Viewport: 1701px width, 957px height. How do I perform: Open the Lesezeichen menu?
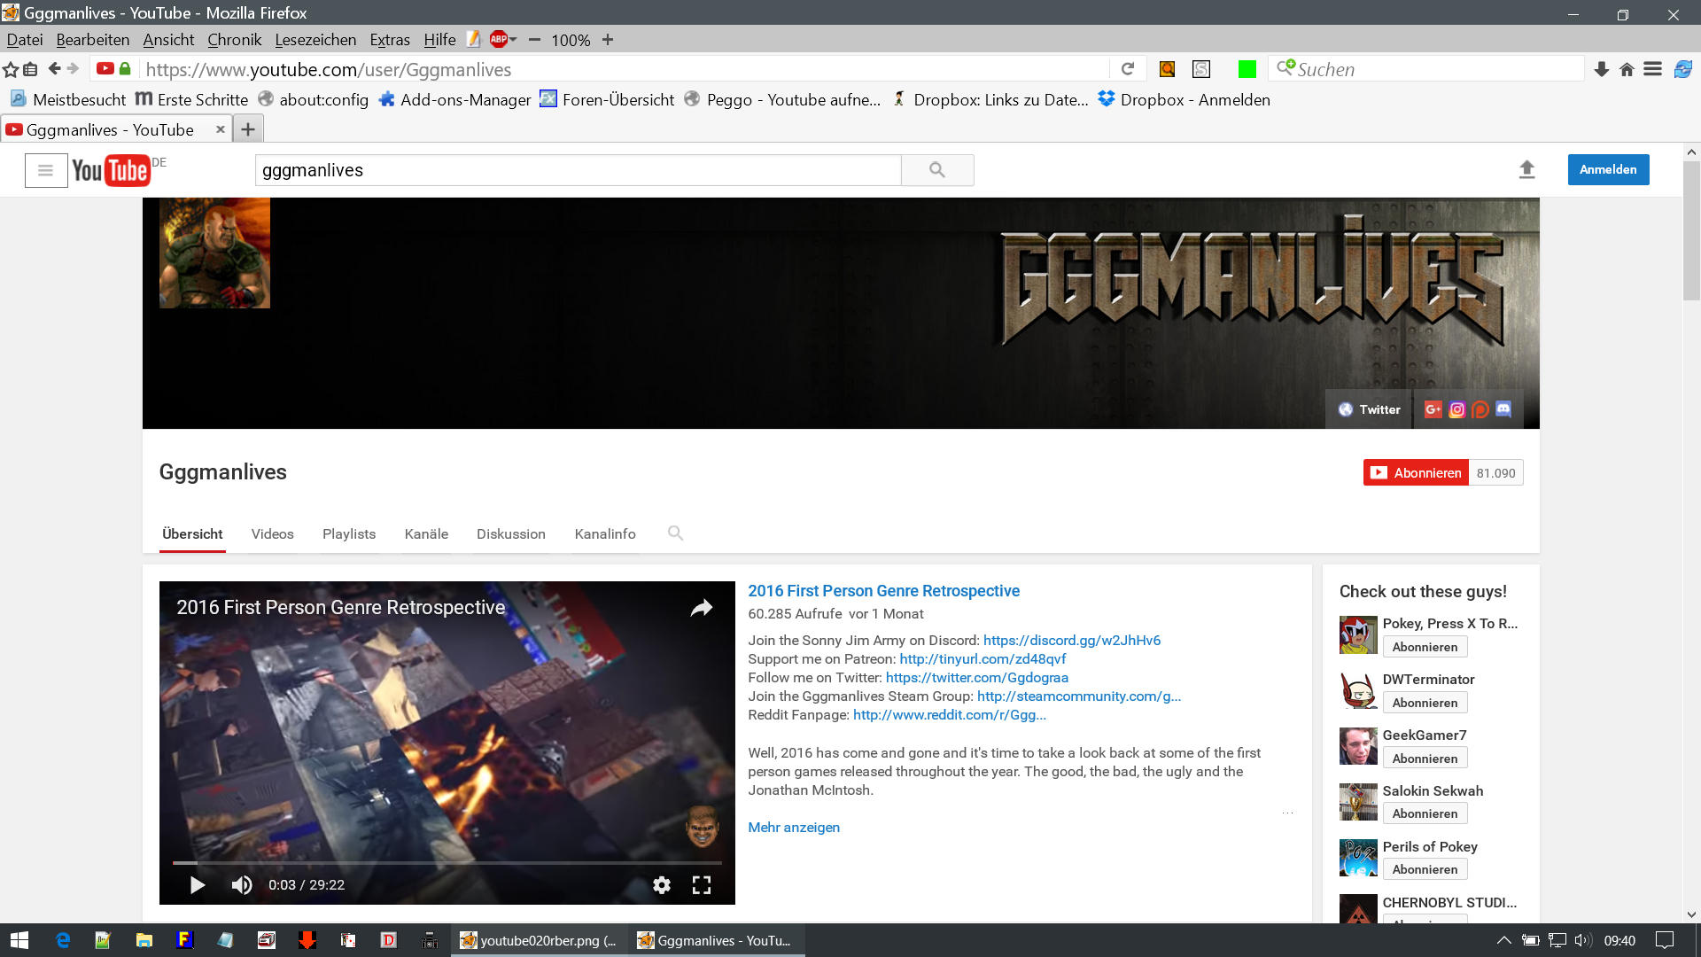(315, 40)
